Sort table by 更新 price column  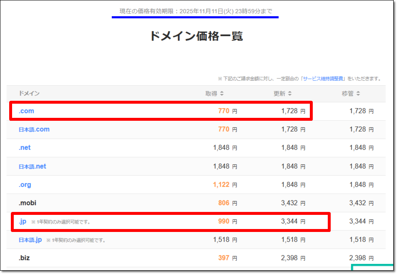282,94
